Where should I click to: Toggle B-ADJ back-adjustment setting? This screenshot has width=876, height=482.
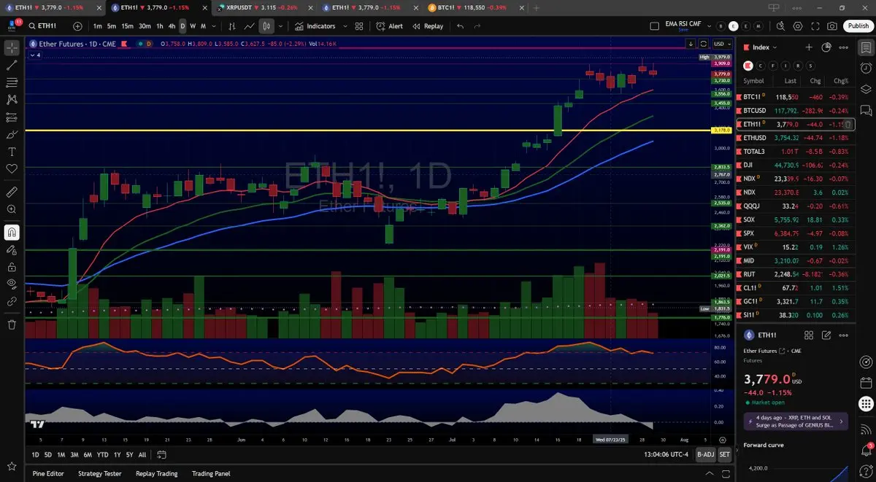704,454
